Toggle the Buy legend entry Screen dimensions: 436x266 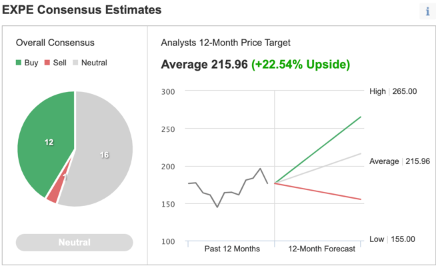coord(27,63)
